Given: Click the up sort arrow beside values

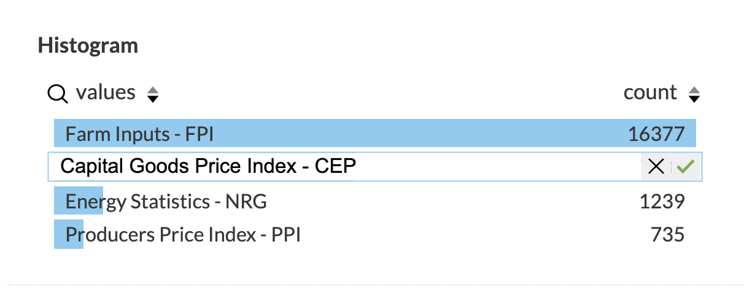Looking at the screenshot, I should pyautogui.click(x=153, y=89).
